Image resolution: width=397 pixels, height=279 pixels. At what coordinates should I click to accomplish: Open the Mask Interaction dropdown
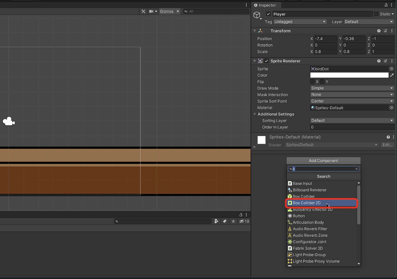(352, 95)
